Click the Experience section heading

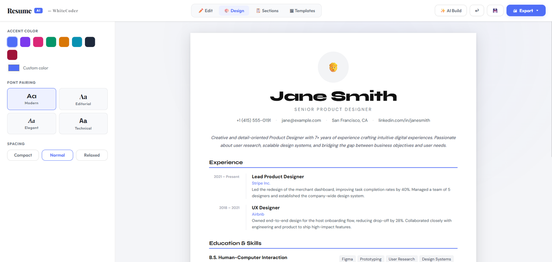[226, 162]
